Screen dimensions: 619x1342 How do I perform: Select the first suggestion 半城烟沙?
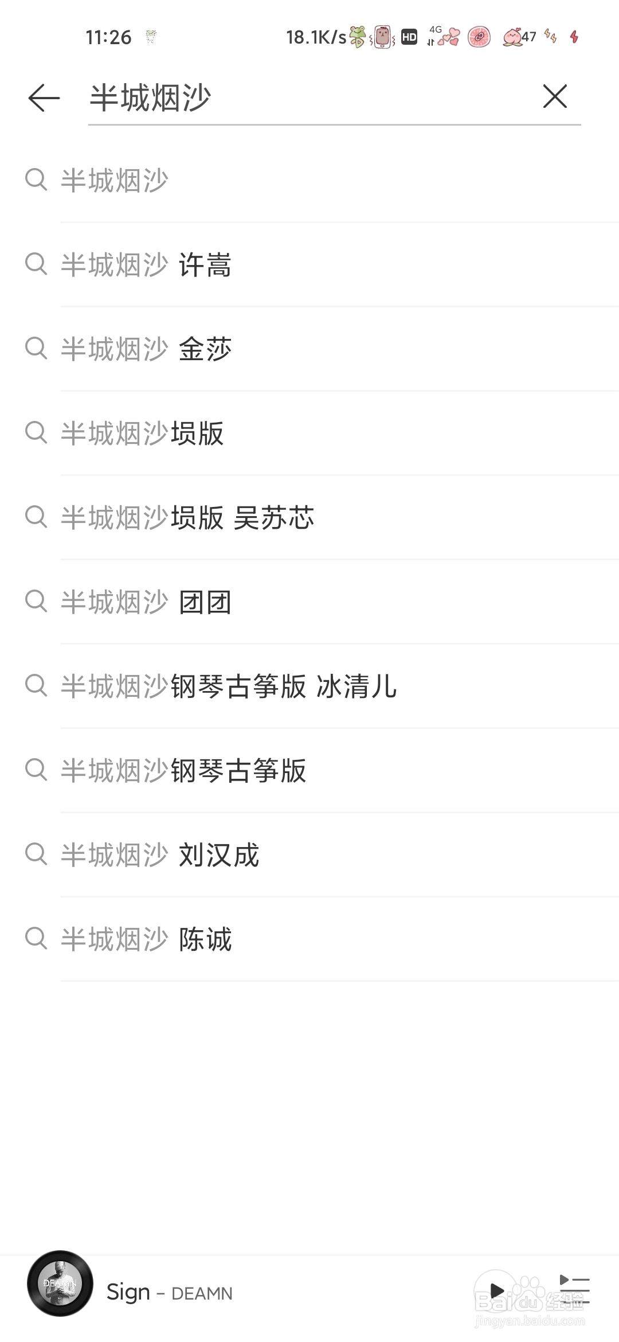click(x=309, y=180)
